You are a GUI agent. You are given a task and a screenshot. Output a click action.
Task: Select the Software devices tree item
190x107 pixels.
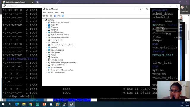[57, 60]
